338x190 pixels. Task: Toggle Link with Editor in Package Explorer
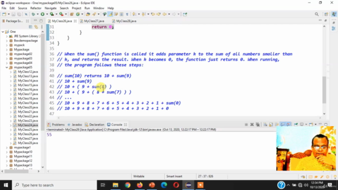coord(36,27)
